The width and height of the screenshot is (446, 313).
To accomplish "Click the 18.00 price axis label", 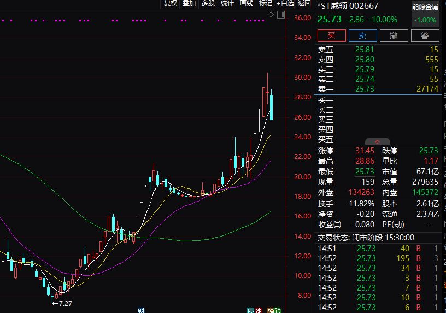I will pyautogui.click(x=303, y=197).
